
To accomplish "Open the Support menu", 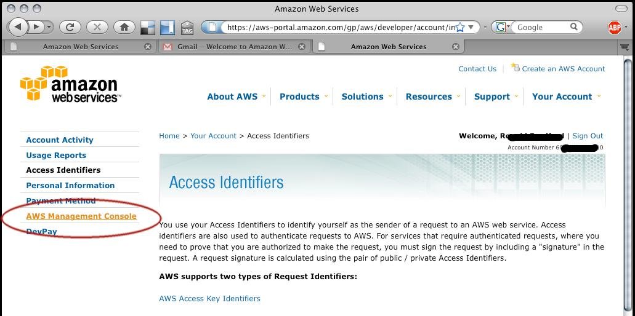I will [491, 97].
